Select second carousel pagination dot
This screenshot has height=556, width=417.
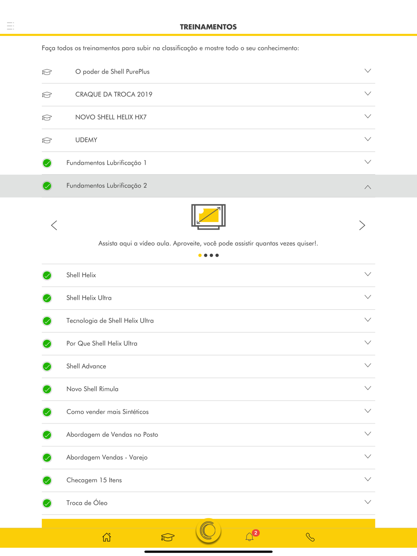point(206,255)
